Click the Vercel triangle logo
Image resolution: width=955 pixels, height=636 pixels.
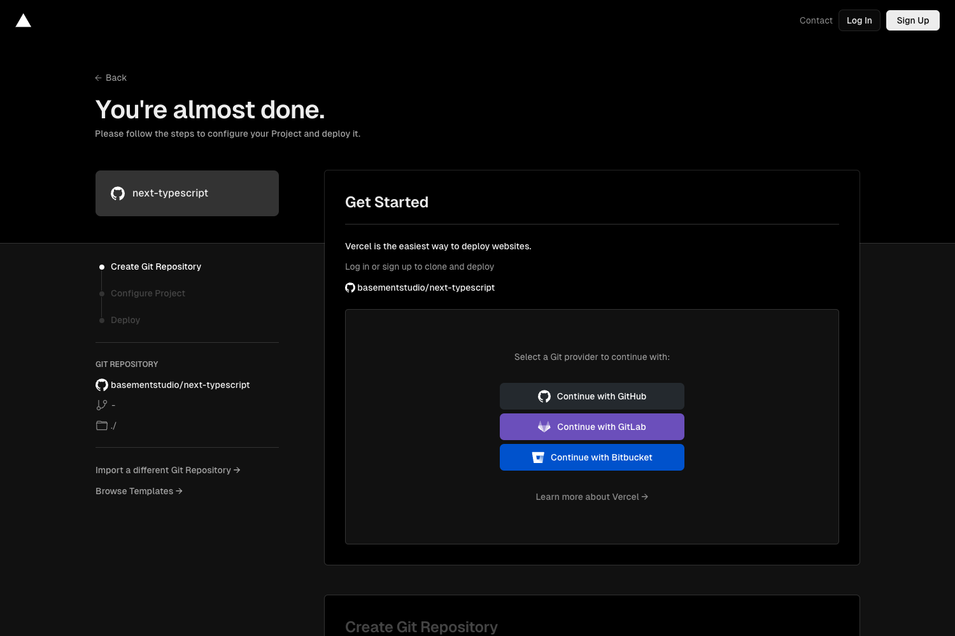click(x=23, y=20)
